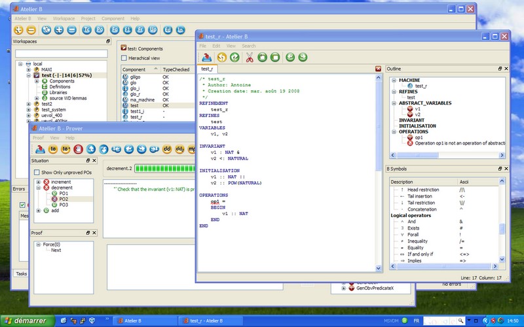Click the 'Po' proof obligation toolbar icon
This screenshot has width=524, height=327.
pos(100,30)
